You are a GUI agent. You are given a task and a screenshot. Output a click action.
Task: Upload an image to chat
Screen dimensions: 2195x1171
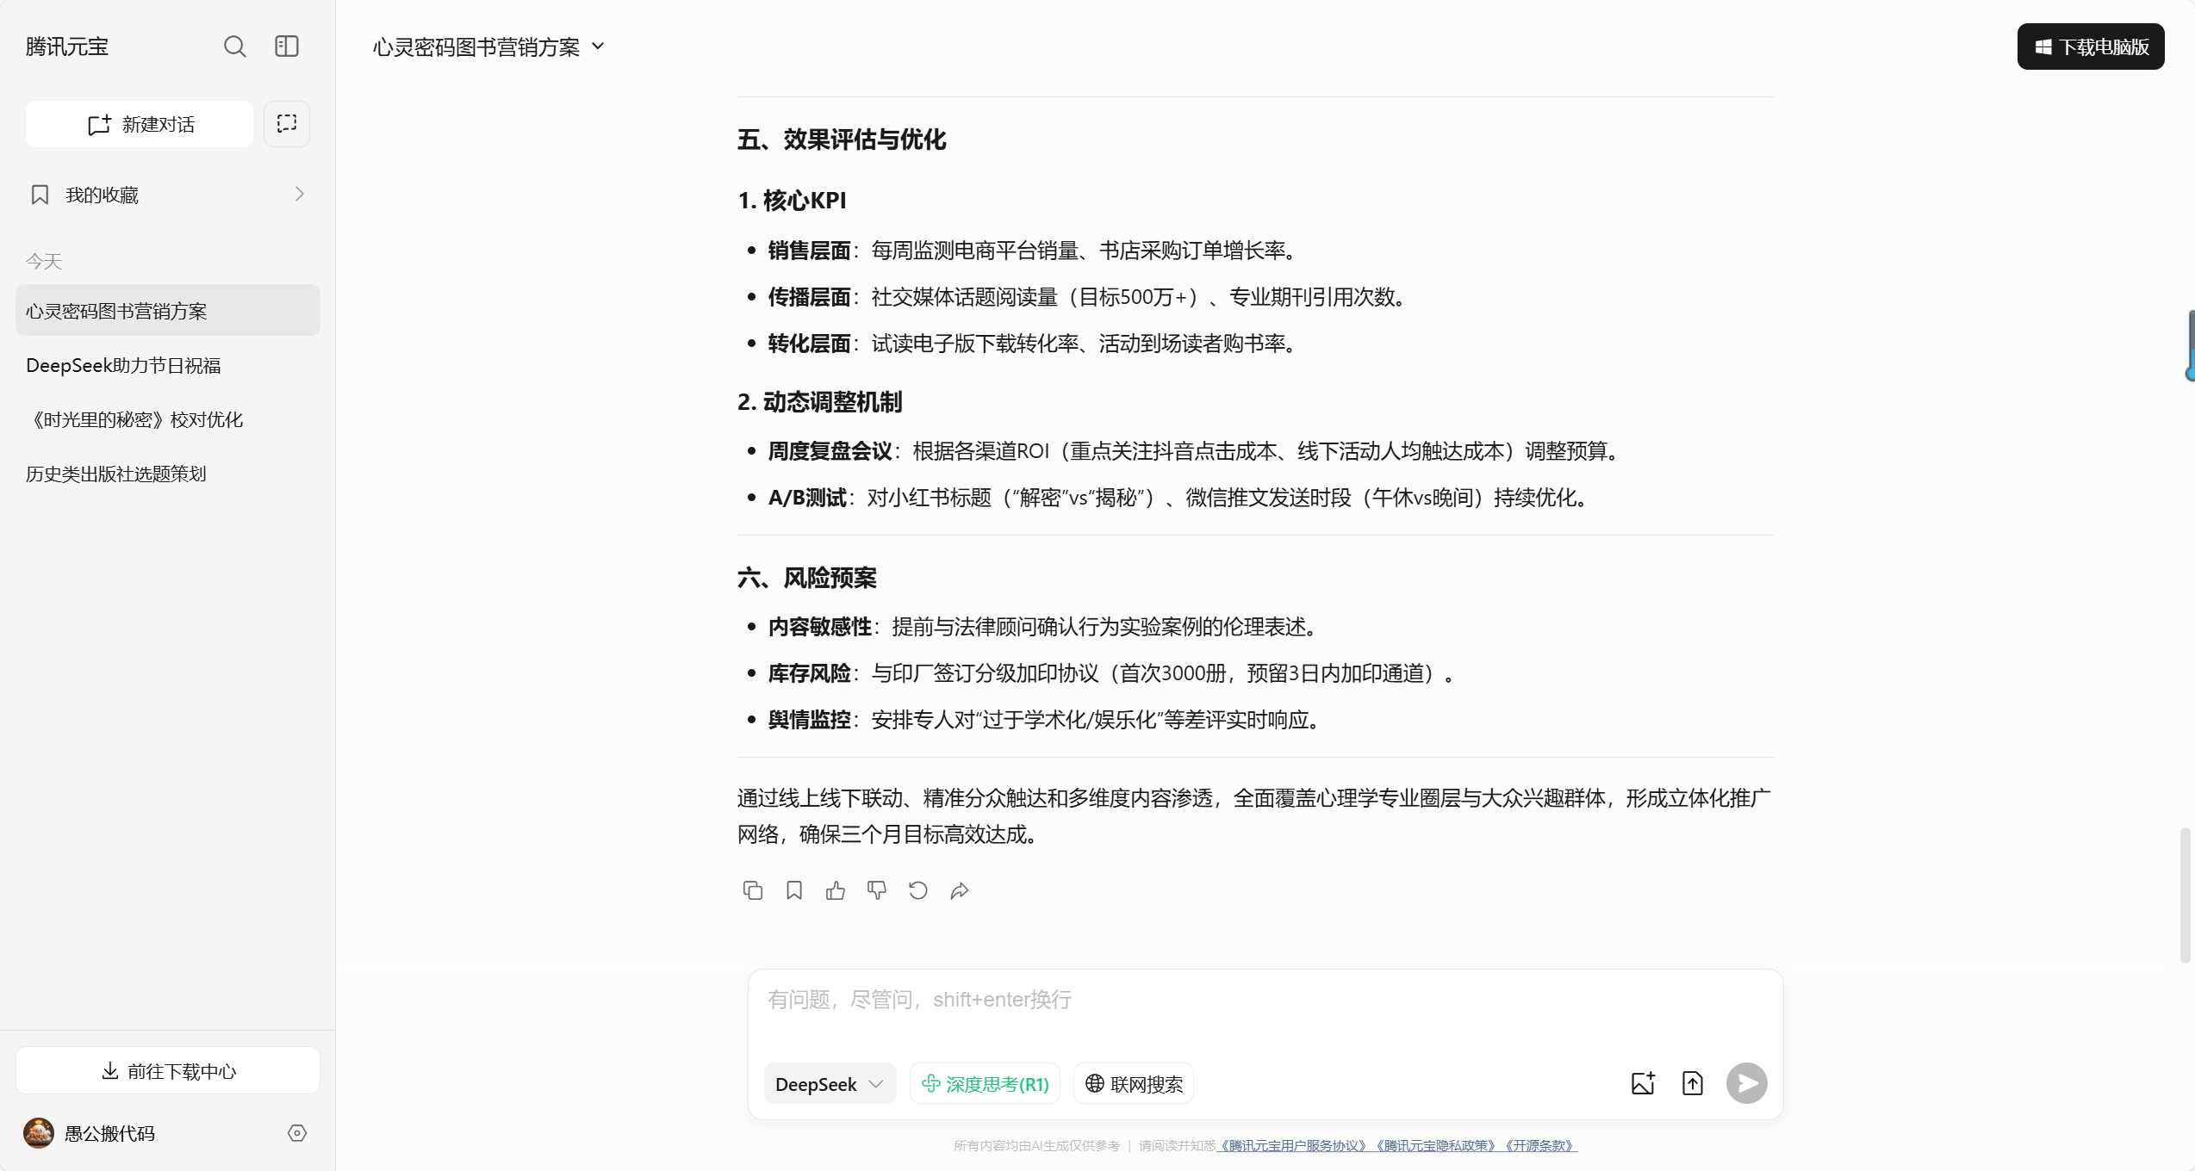click(x=1643, y=1083)
